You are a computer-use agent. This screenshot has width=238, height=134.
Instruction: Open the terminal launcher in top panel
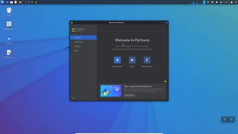coord(24,2)
